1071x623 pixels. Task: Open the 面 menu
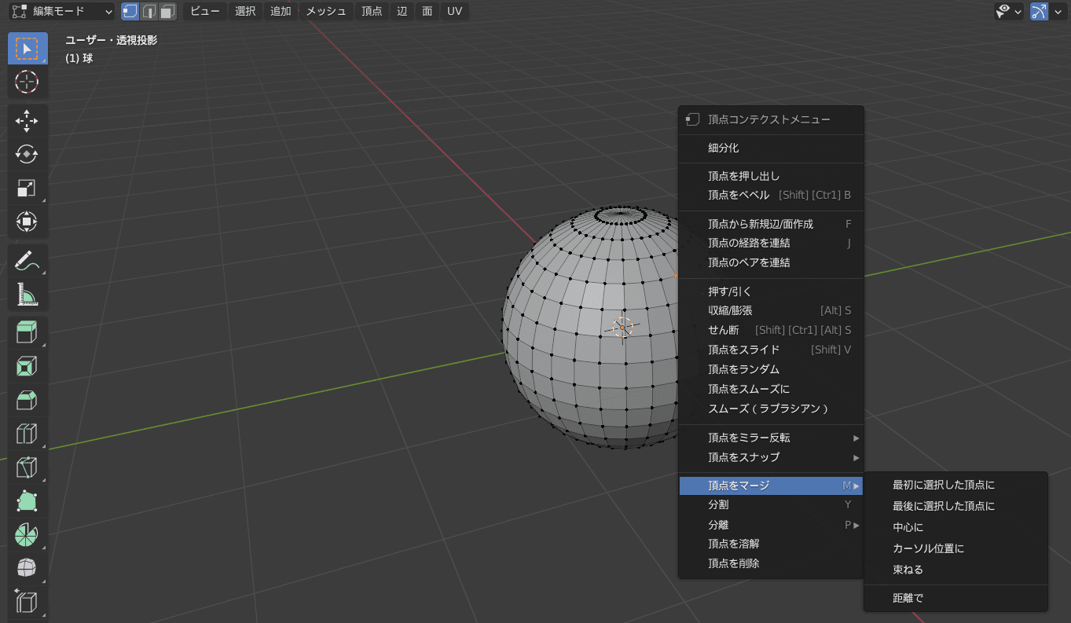point(427,11)
